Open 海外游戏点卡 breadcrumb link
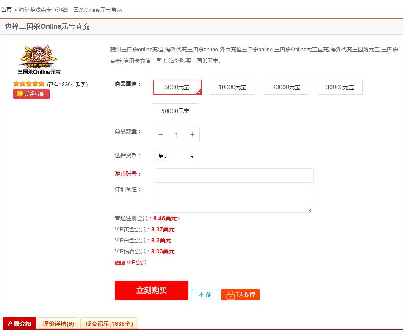406x330 pixels. point(35,10)
